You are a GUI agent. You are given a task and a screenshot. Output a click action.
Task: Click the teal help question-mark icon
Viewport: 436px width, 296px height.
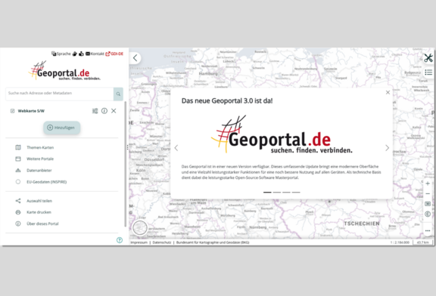[120, 240]
